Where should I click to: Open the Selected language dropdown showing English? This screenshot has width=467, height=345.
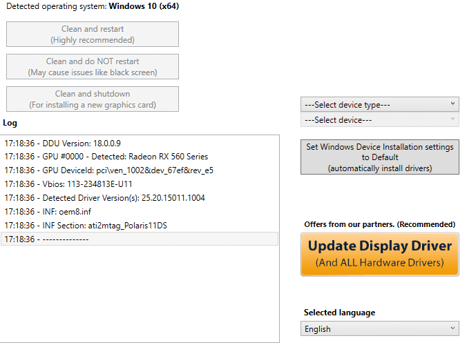pos(380,329)
